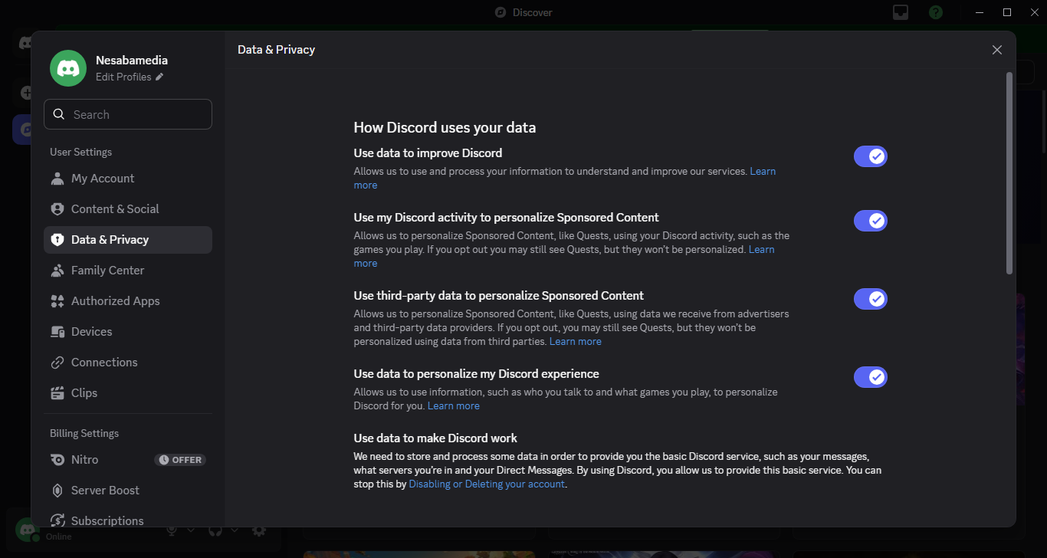Click the Server Boost gem icon

coord(57,491)
